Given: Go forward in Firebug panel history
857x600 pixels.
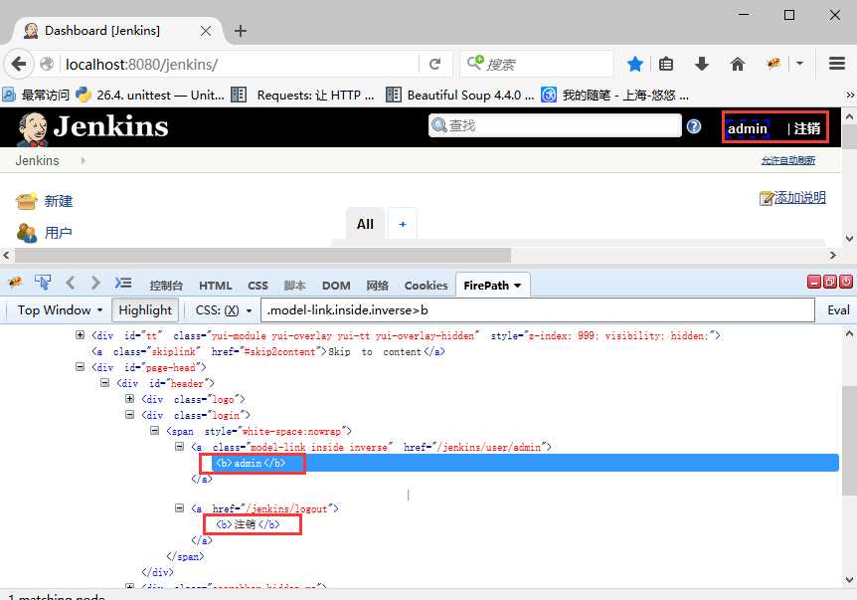Looking at the screenshot, I should 95,283.
